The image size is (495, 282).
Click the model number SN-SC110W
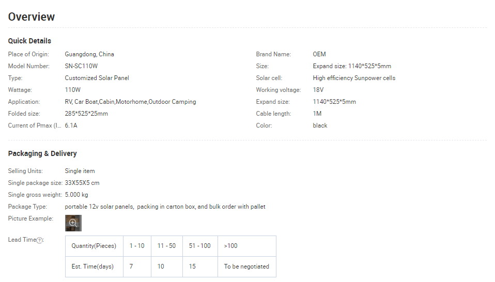point(81,66)
